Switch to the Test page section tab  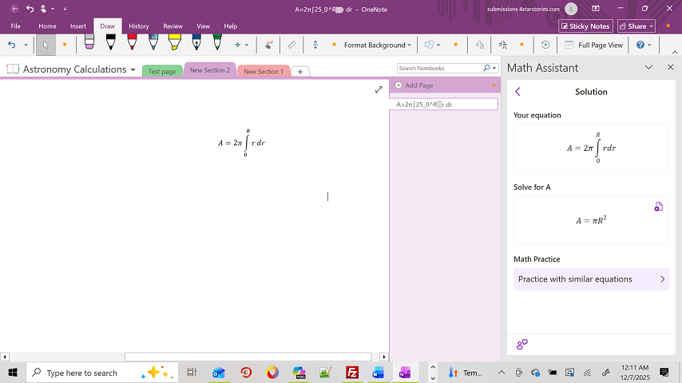pos(162,72)
